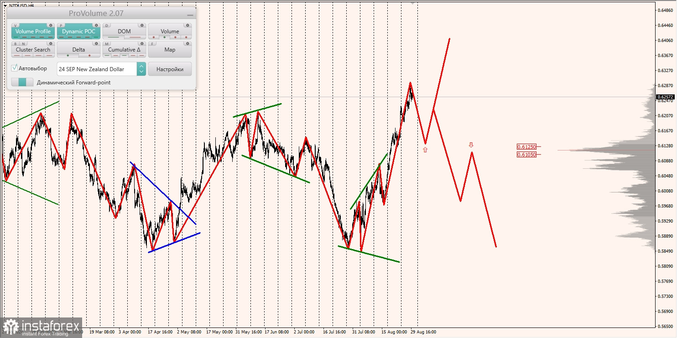677x338 pixels.
Task: Click the N hotkey tag on Cluster Search
Action: pyautogui.click(x=22, y=44)
